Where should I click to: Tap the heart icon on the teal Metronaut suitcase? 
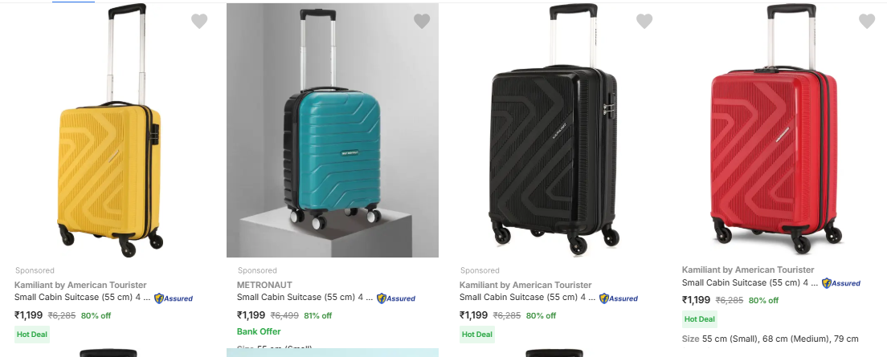point(422,22)
